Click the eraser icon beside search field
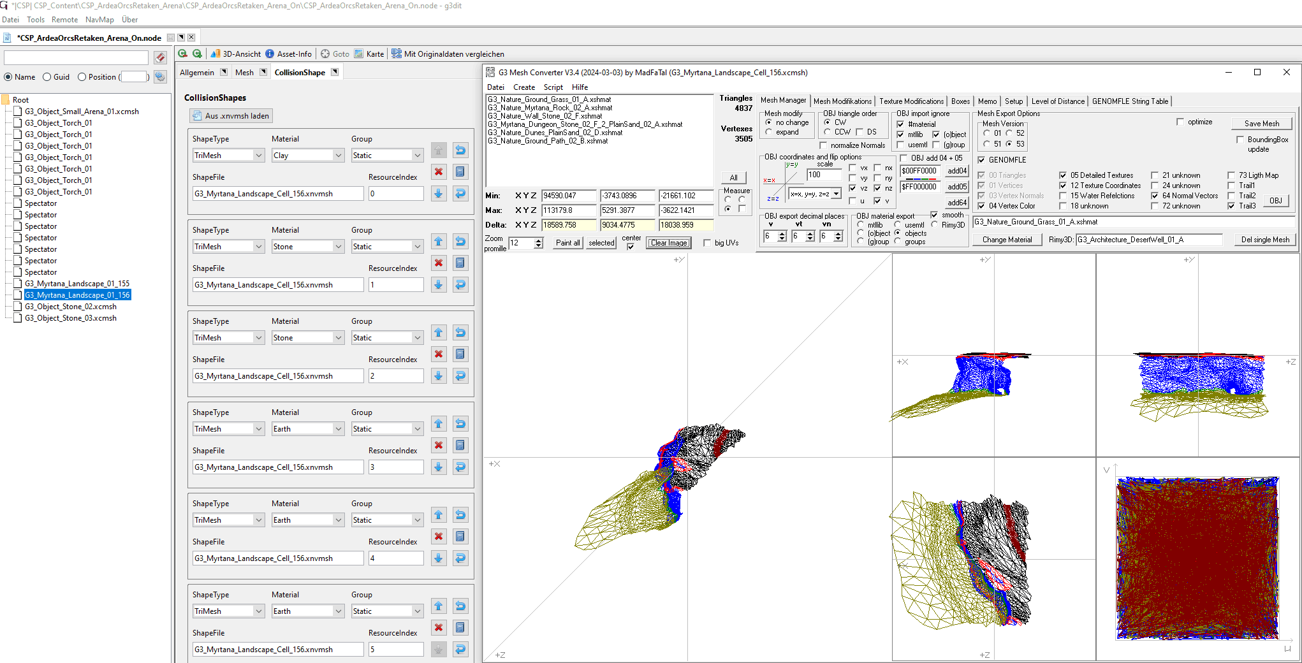This screenshot has height=663, width=1302. click(x=160, y=58)
